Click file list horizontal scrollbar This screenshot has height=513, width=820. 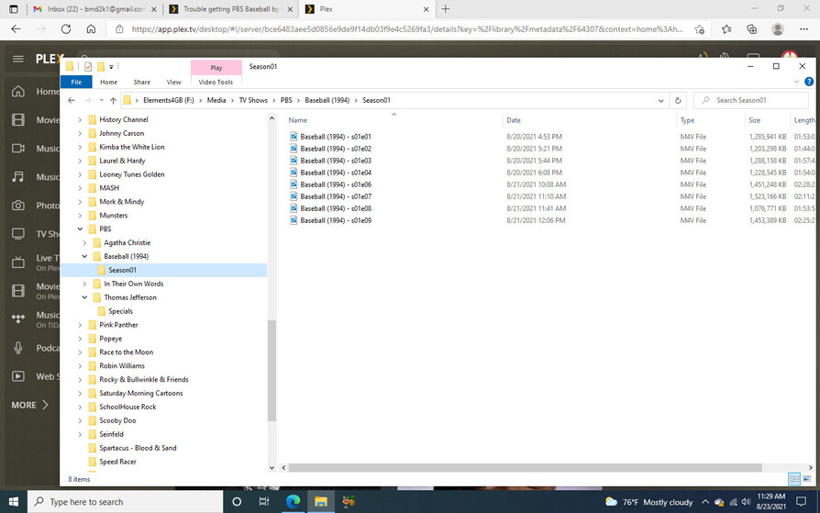(525, 467)
